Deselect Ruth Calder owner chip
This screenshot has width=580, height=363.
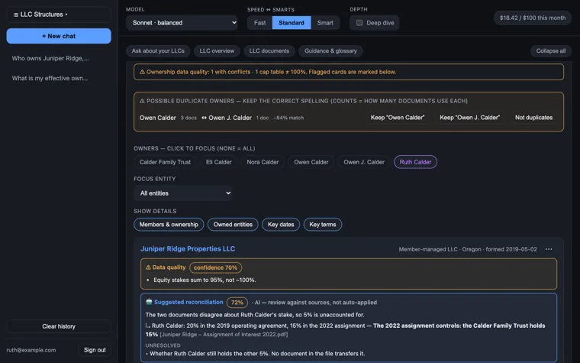(x=415, y=162)
